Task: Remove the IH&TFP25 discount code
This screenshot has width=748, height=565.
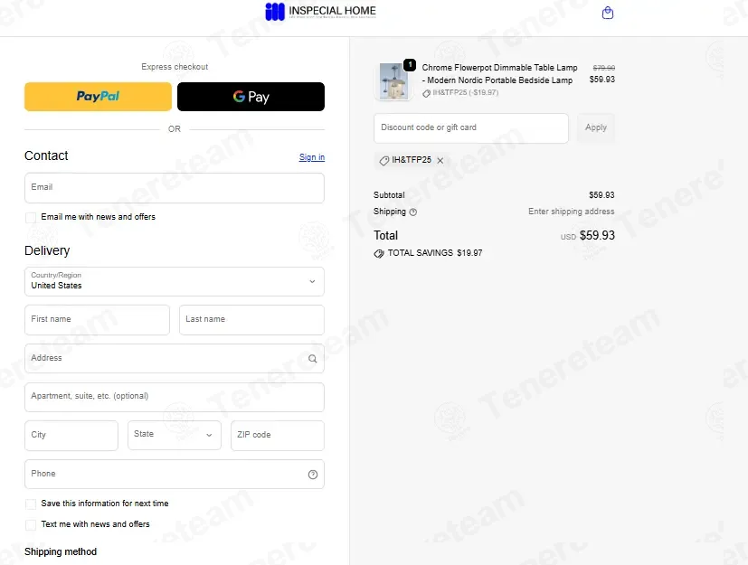Action: point(440,160)
